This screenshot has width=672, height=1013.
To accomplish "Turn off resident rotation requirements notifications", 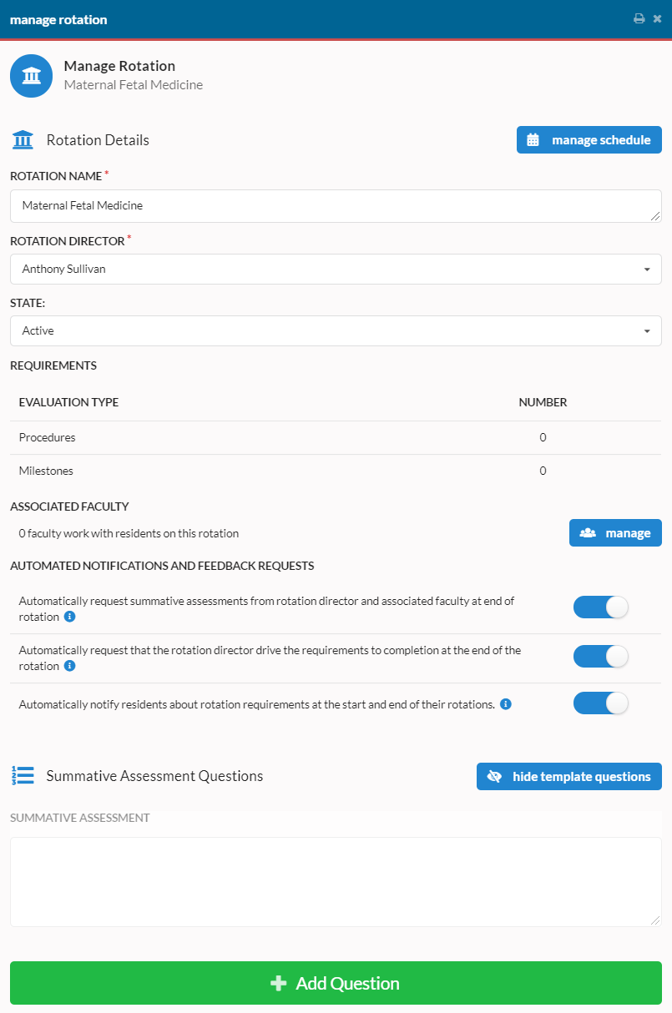I will tap(600, 703).
